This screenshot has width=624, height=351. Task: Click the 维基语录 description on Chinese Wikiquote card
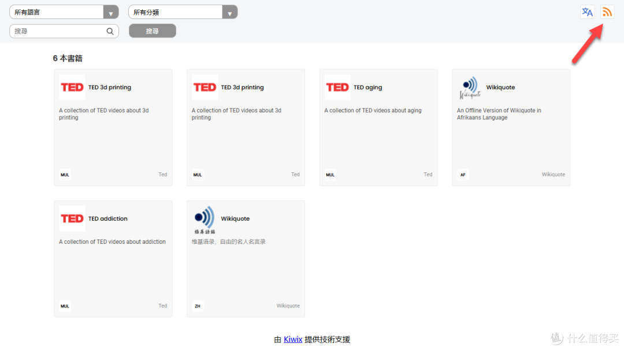228,242
